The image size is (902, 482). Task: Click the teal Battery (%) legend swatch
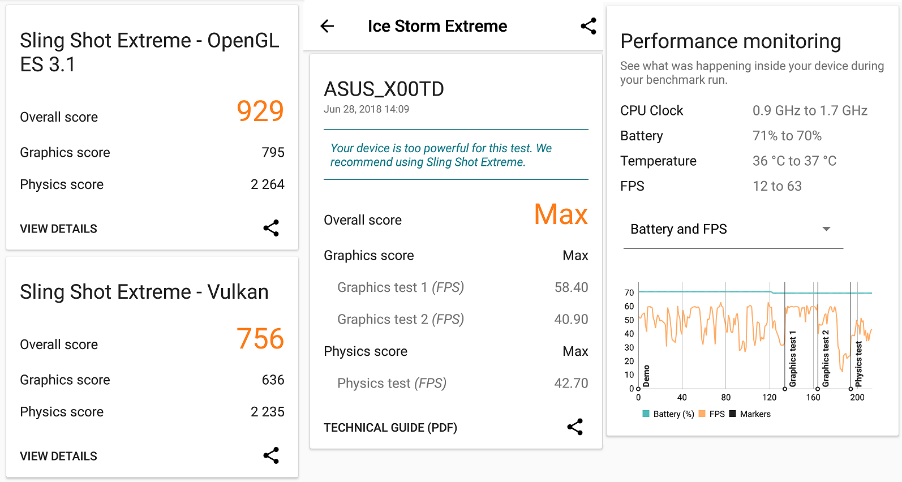[x=646, y=414]
